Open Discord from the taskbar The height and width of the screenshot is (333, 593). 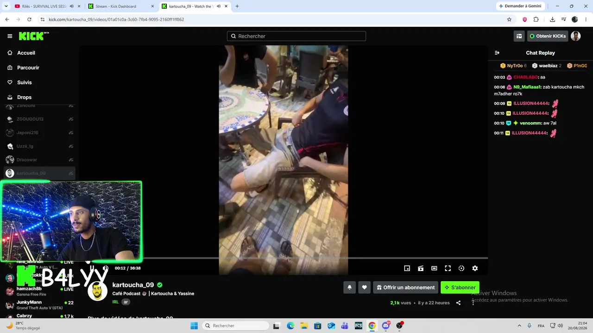386,326
